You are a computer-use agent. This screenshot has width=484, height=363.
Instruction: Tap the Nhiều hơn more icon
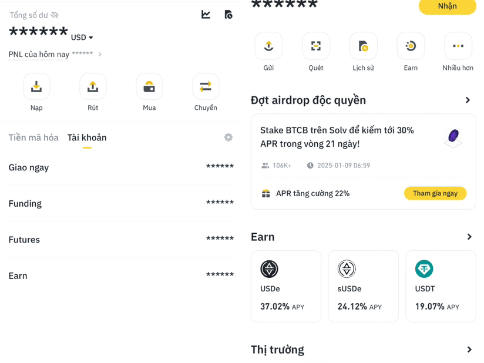click(458, 46)
